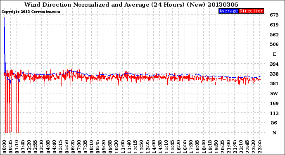Click the 04:40 time axis label
Screen dimensions: 285x155
click(x=54, y=147)
